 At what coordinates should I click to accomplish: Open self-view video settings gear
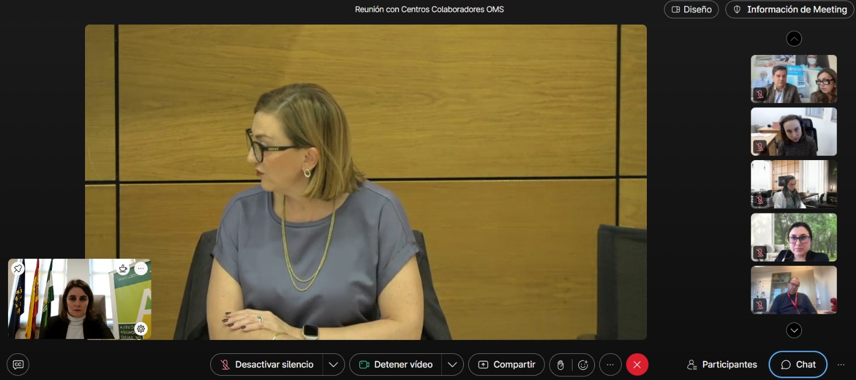point(141,329)
